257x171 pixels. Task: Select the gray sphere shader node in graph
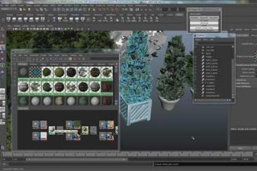point(52,130)
